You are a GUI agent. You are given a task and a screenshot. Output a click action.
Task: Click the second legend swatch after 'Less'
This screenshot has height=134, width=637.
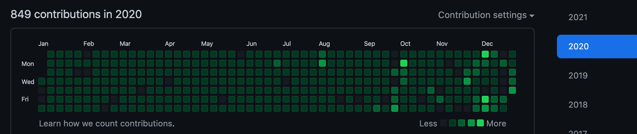453,123
